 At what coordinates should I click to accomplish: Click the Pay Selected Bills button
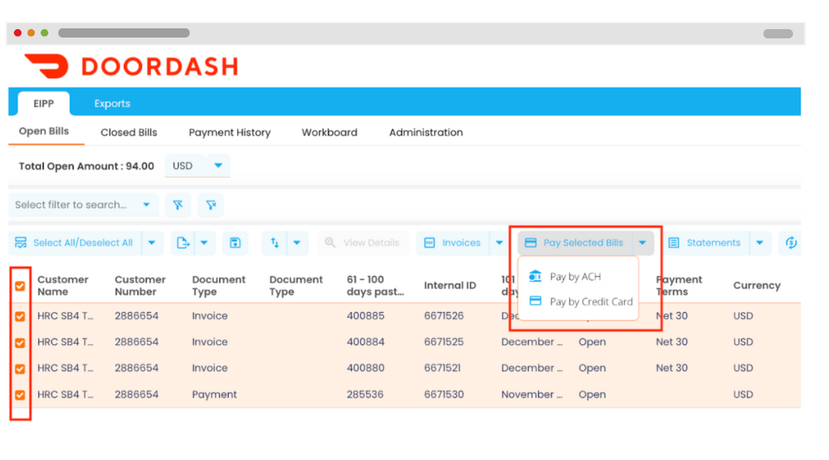[575, 243]
